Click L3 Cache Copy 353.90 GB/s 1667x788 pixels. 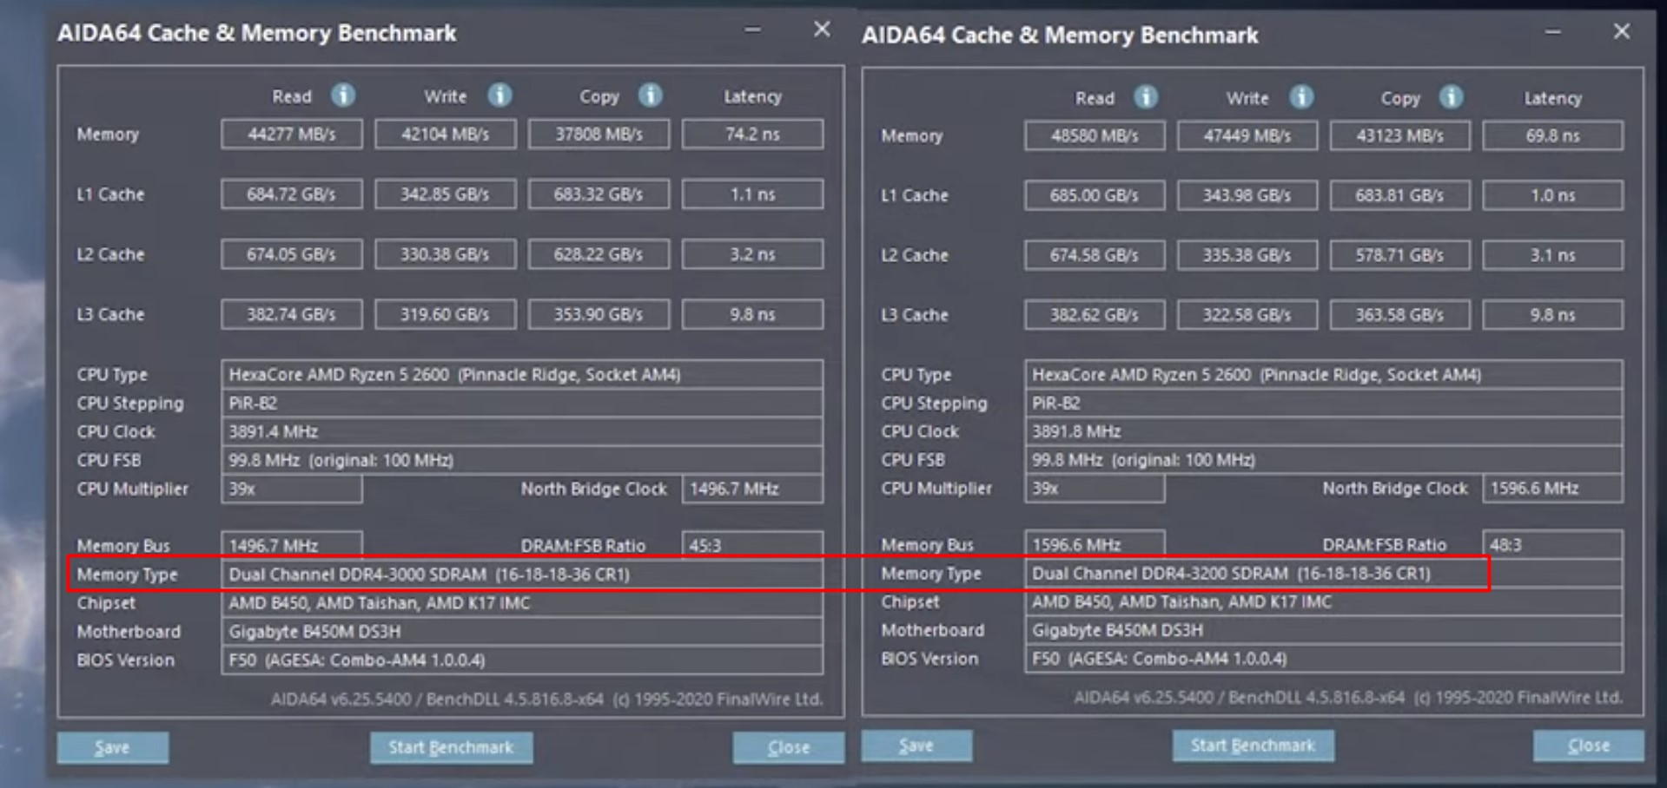599,314
